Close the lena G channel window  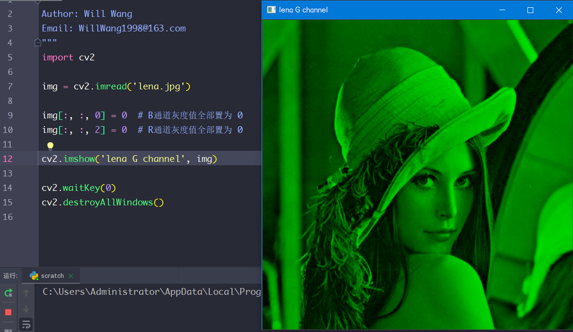[x=559, y=10]
